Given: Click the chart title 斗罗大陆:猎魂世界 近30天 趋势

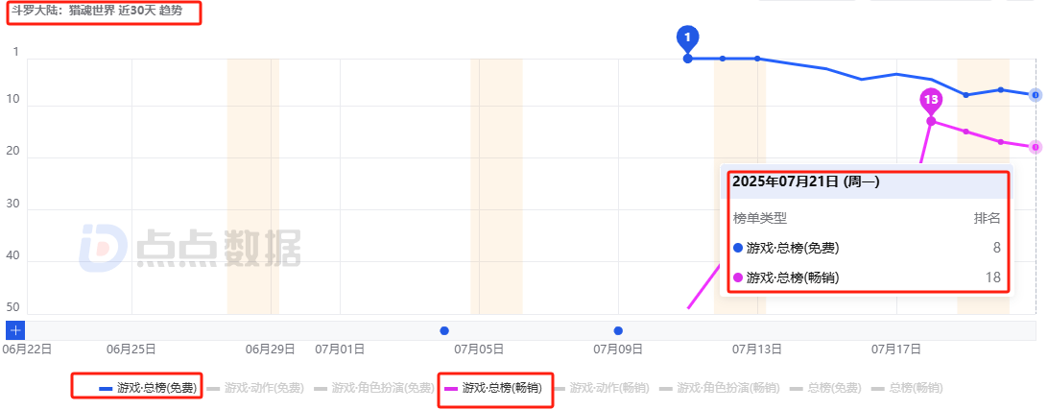Looking at the screenshot, I should (96, 12).
